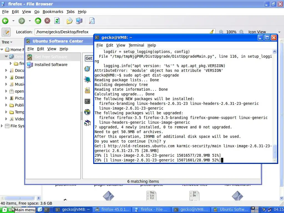Open the Terminal menu in the terminal window

coord(136,45)
